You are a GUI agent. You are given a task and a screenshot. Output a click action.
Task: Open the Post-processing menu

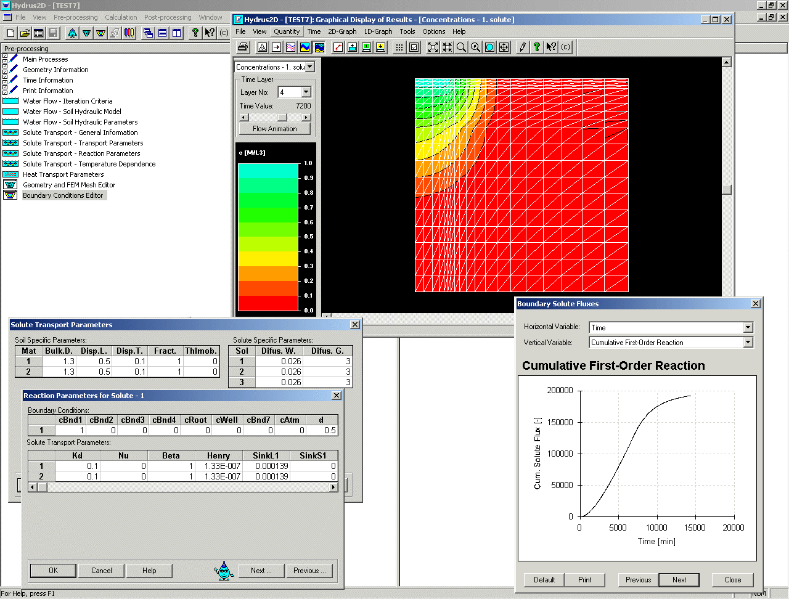(168, 17)
